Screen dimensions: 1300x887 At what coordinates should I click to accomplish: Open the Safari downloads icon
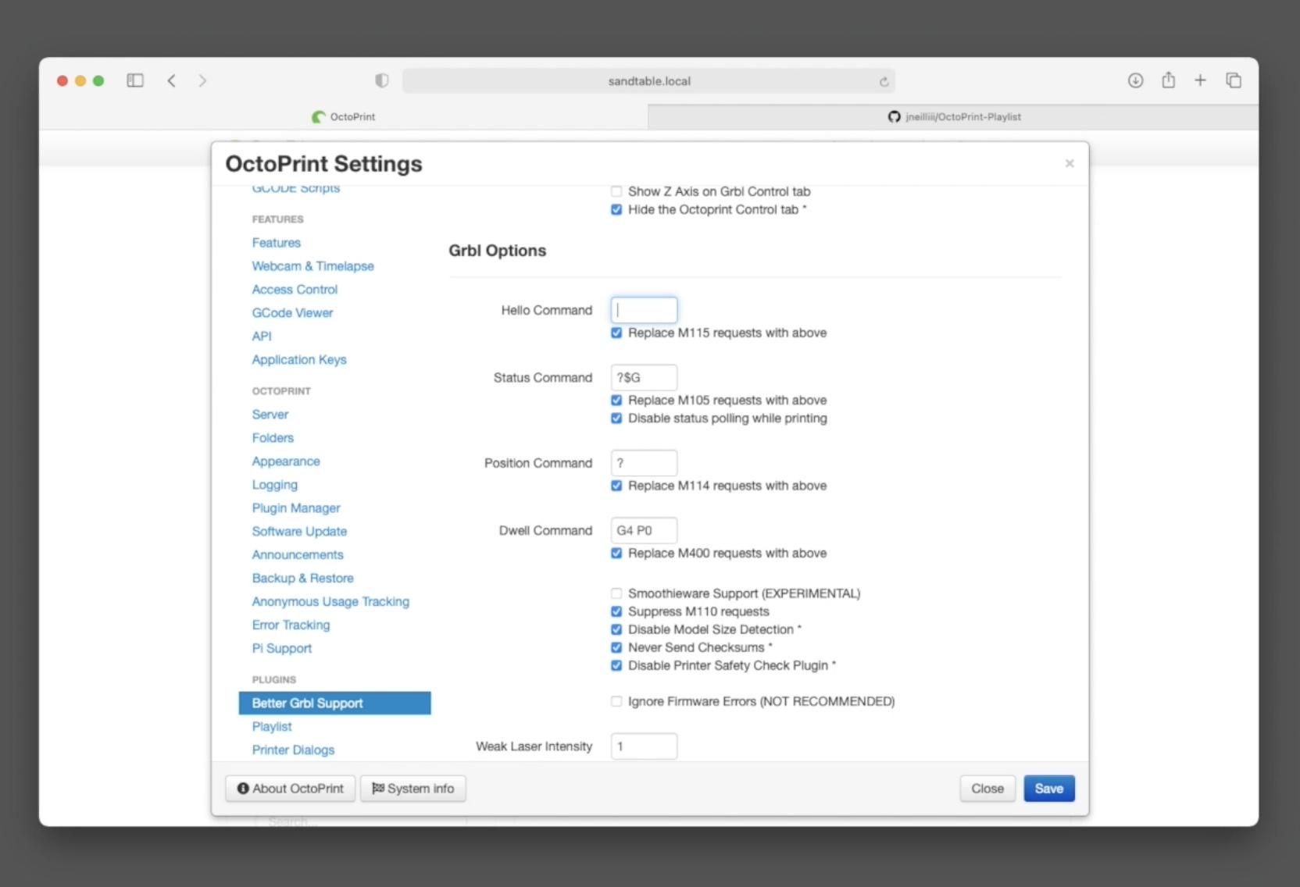tap(1136, 80)
